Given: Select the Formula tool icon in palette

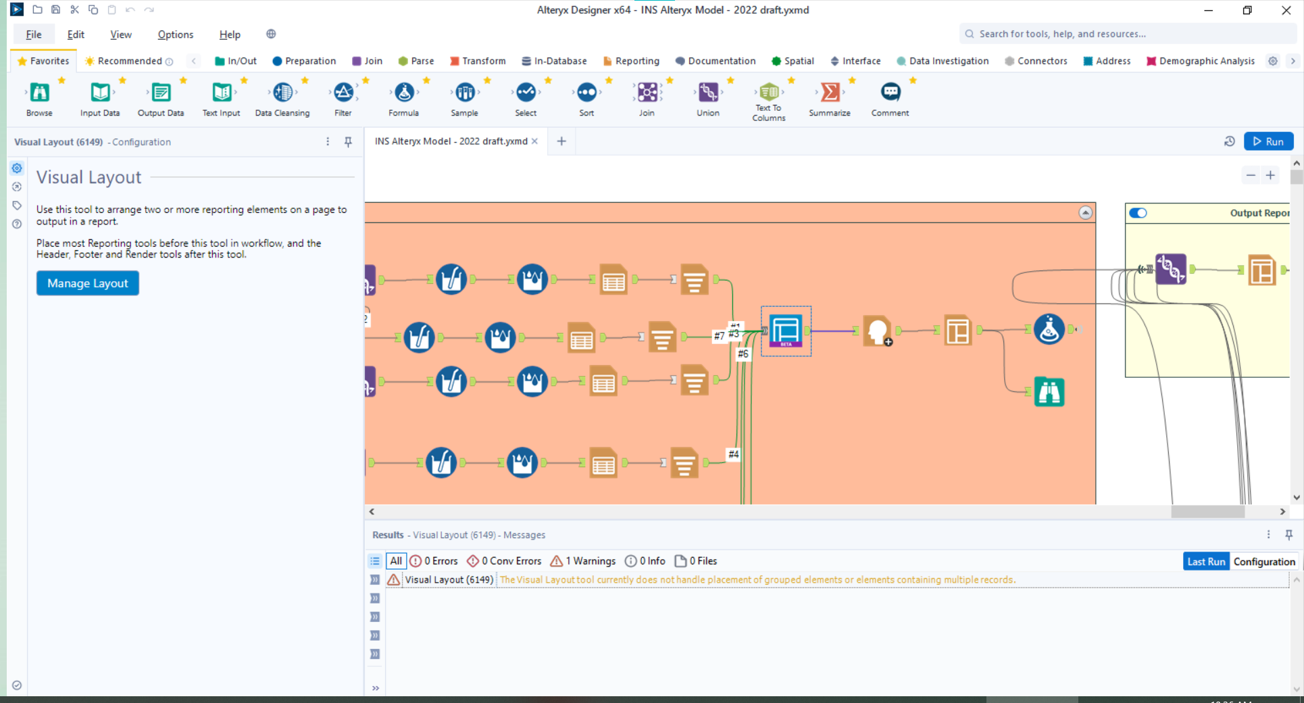Looking at the screenshot, I should pyautogui.click(x=404, y=93).
